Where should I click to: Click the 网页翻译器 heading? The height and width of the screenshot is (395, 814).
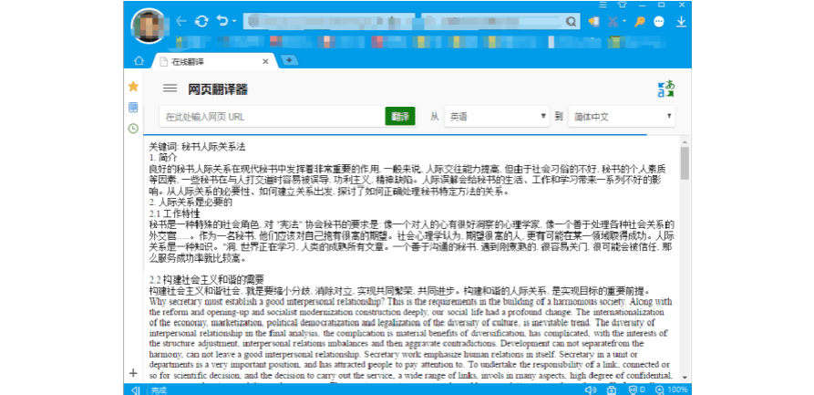pos(218,89)
